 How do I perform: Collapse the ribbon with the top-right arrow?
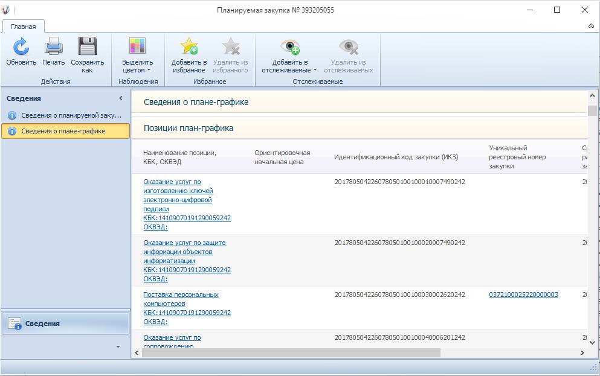591,26
